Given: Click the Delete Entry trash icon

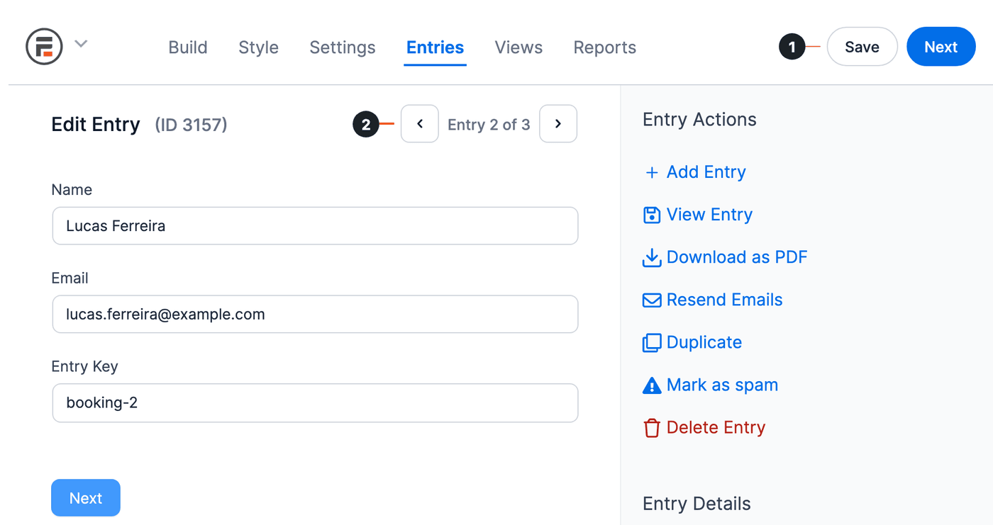Looking at the screenshot, I should [652, 428].
